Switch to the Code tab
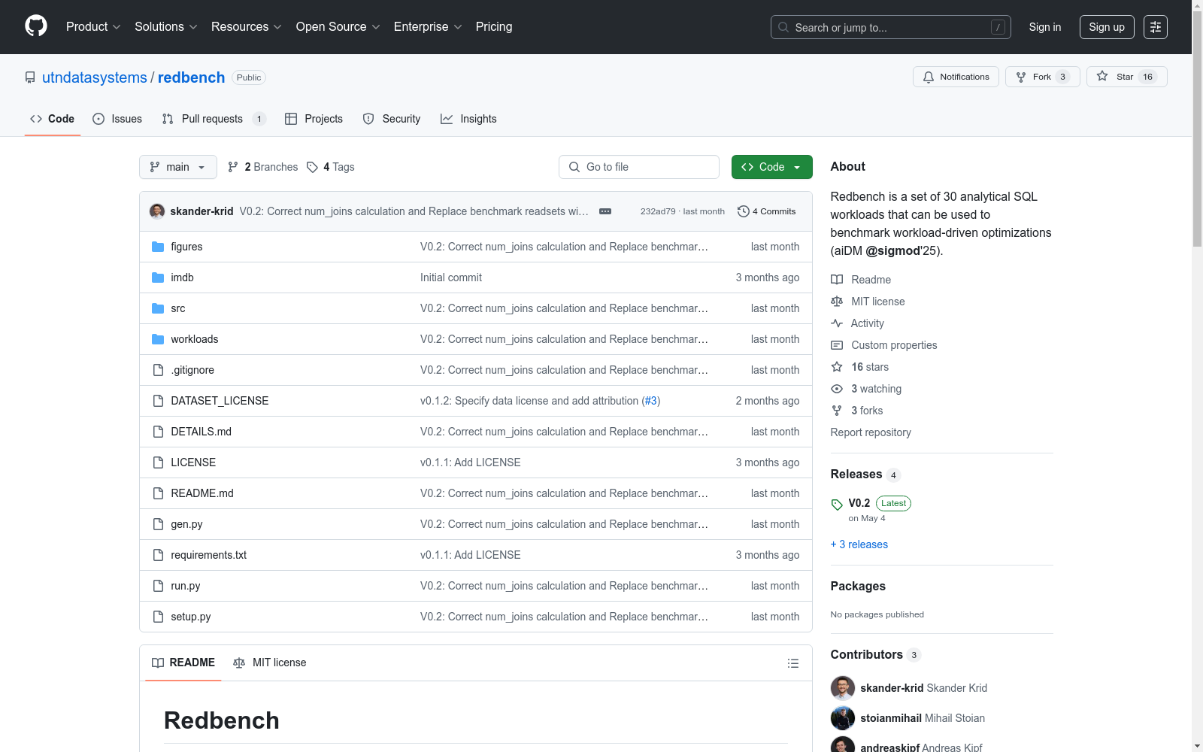Viewport: 1203px width, 752px height. 53,119
